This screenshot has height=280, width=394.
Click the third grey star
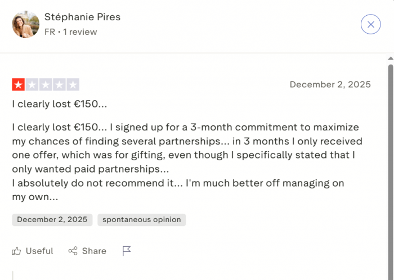click(x=46, y=85)
